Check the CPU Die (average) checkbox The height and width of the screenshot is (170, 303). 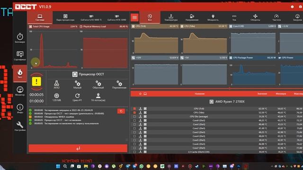[x=134, y=117]
